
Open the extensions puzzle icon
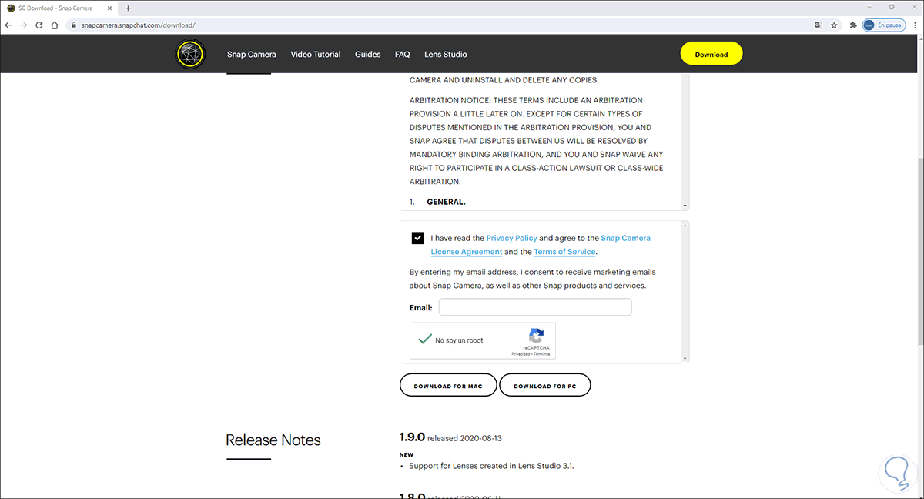pyautogui.click(x=853, y=25)
